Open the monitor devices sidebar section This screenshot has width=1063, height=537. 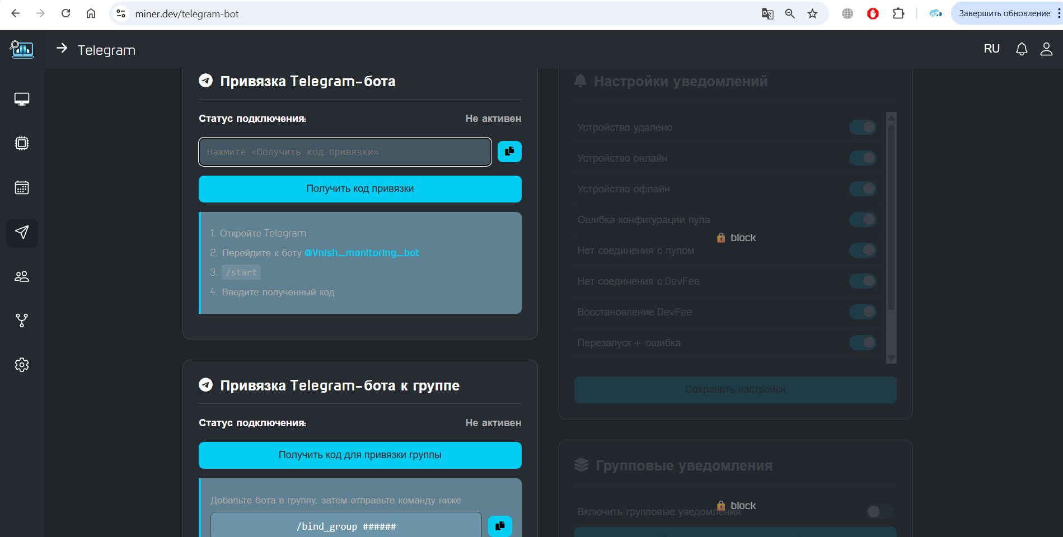coord(22,99)
